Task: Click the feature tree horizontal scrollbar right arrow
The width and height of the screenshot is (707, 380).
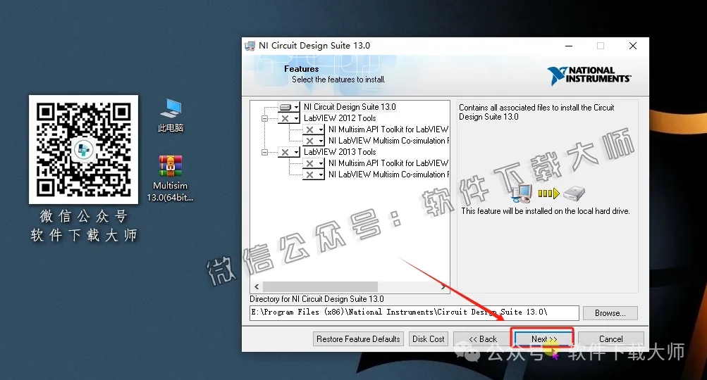Action: (444, 287)
